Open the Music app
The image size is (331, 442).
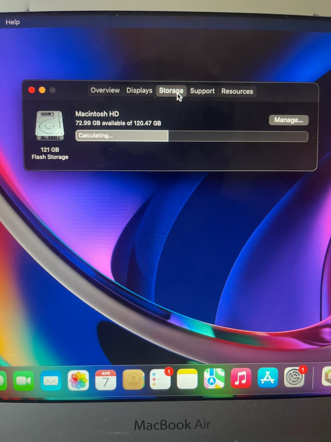pos(241,378)
